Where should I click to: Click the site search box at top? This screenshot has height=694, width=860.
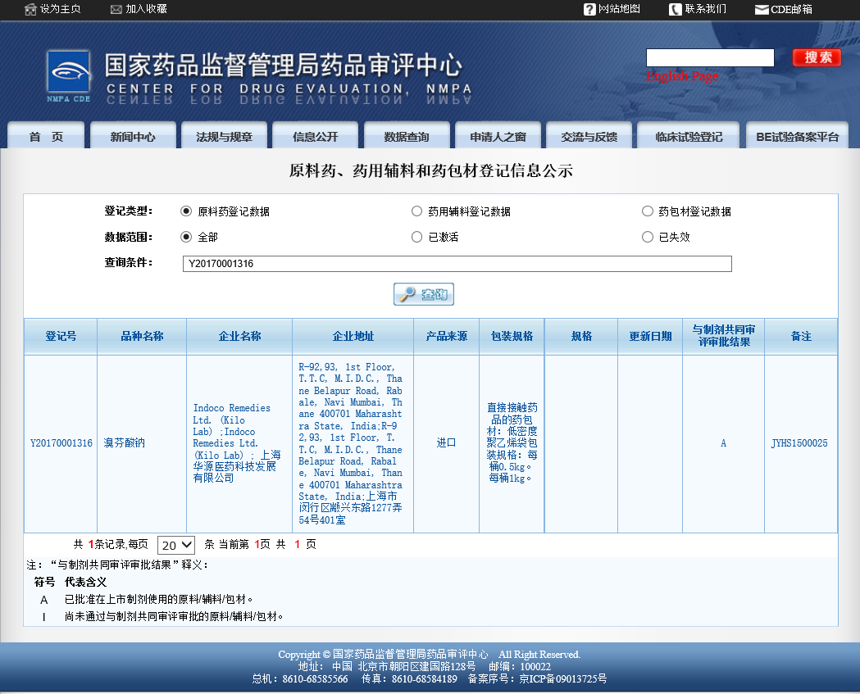point(709,57)
